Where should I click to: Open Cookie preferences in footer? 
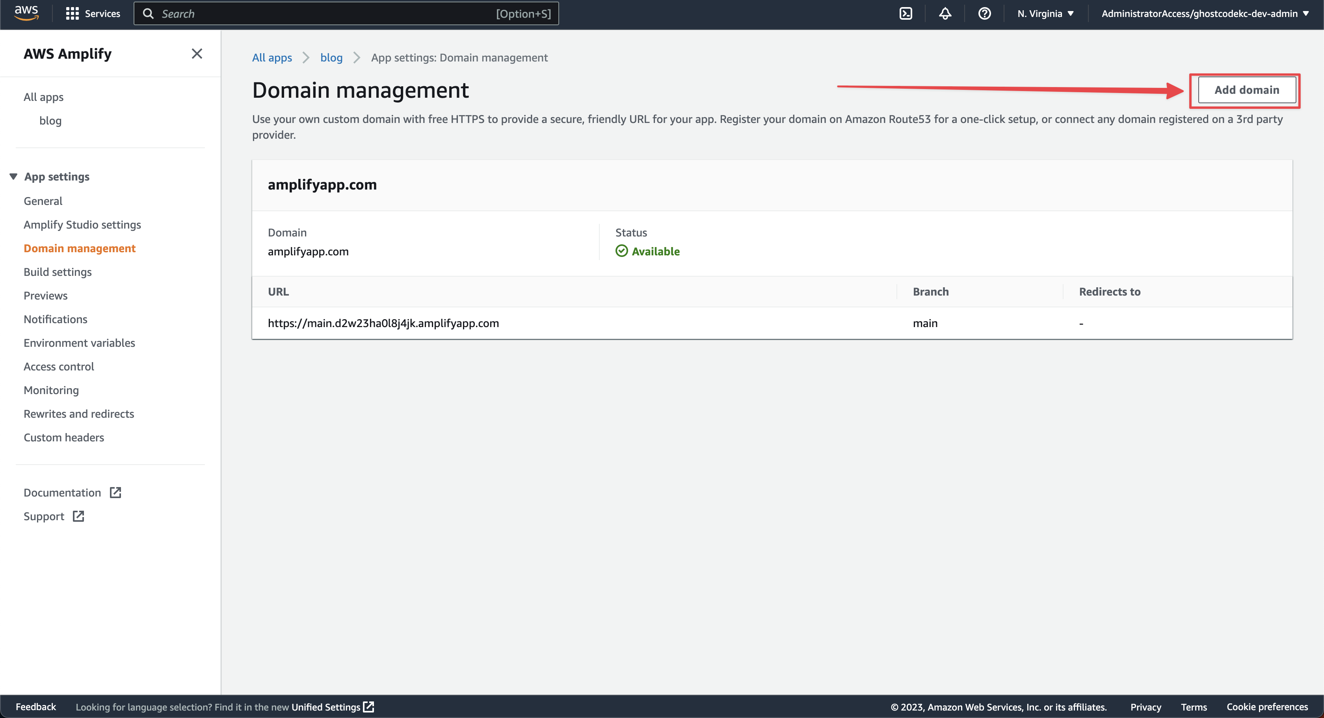coord(1267,707)
